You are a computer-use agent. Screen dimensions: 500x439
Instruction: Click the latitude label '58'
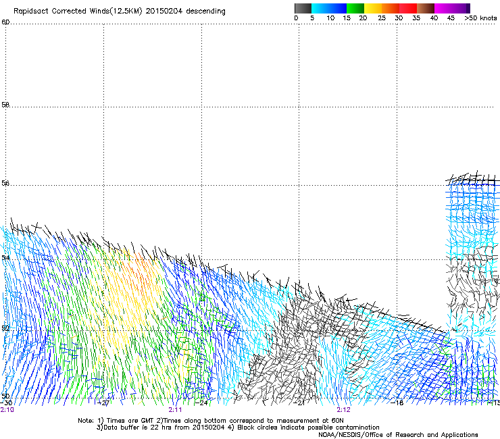pos(5,105)
